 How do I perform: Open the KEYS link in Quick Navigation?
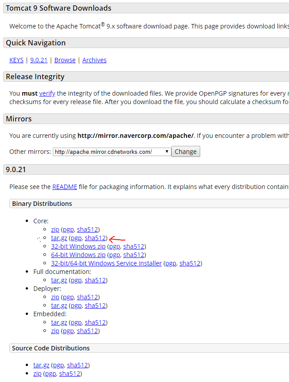(x=16, y=60)
